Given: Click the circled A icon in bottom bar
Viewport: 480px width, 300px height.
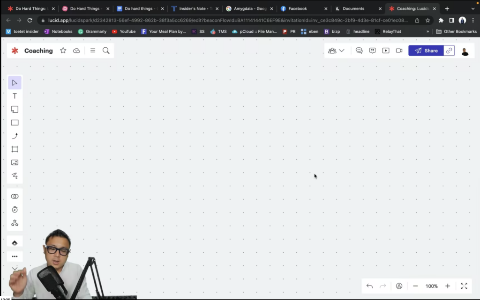Looking at the screenshot, I should (399, 286).
